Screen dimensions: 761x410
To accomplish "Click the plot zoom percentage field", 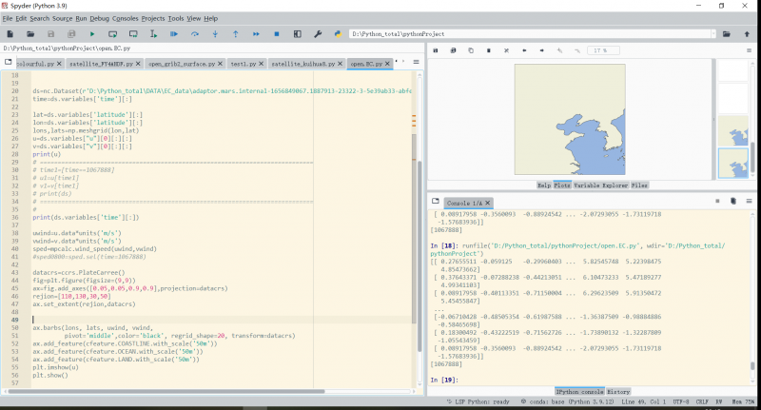I will point(602,50).
